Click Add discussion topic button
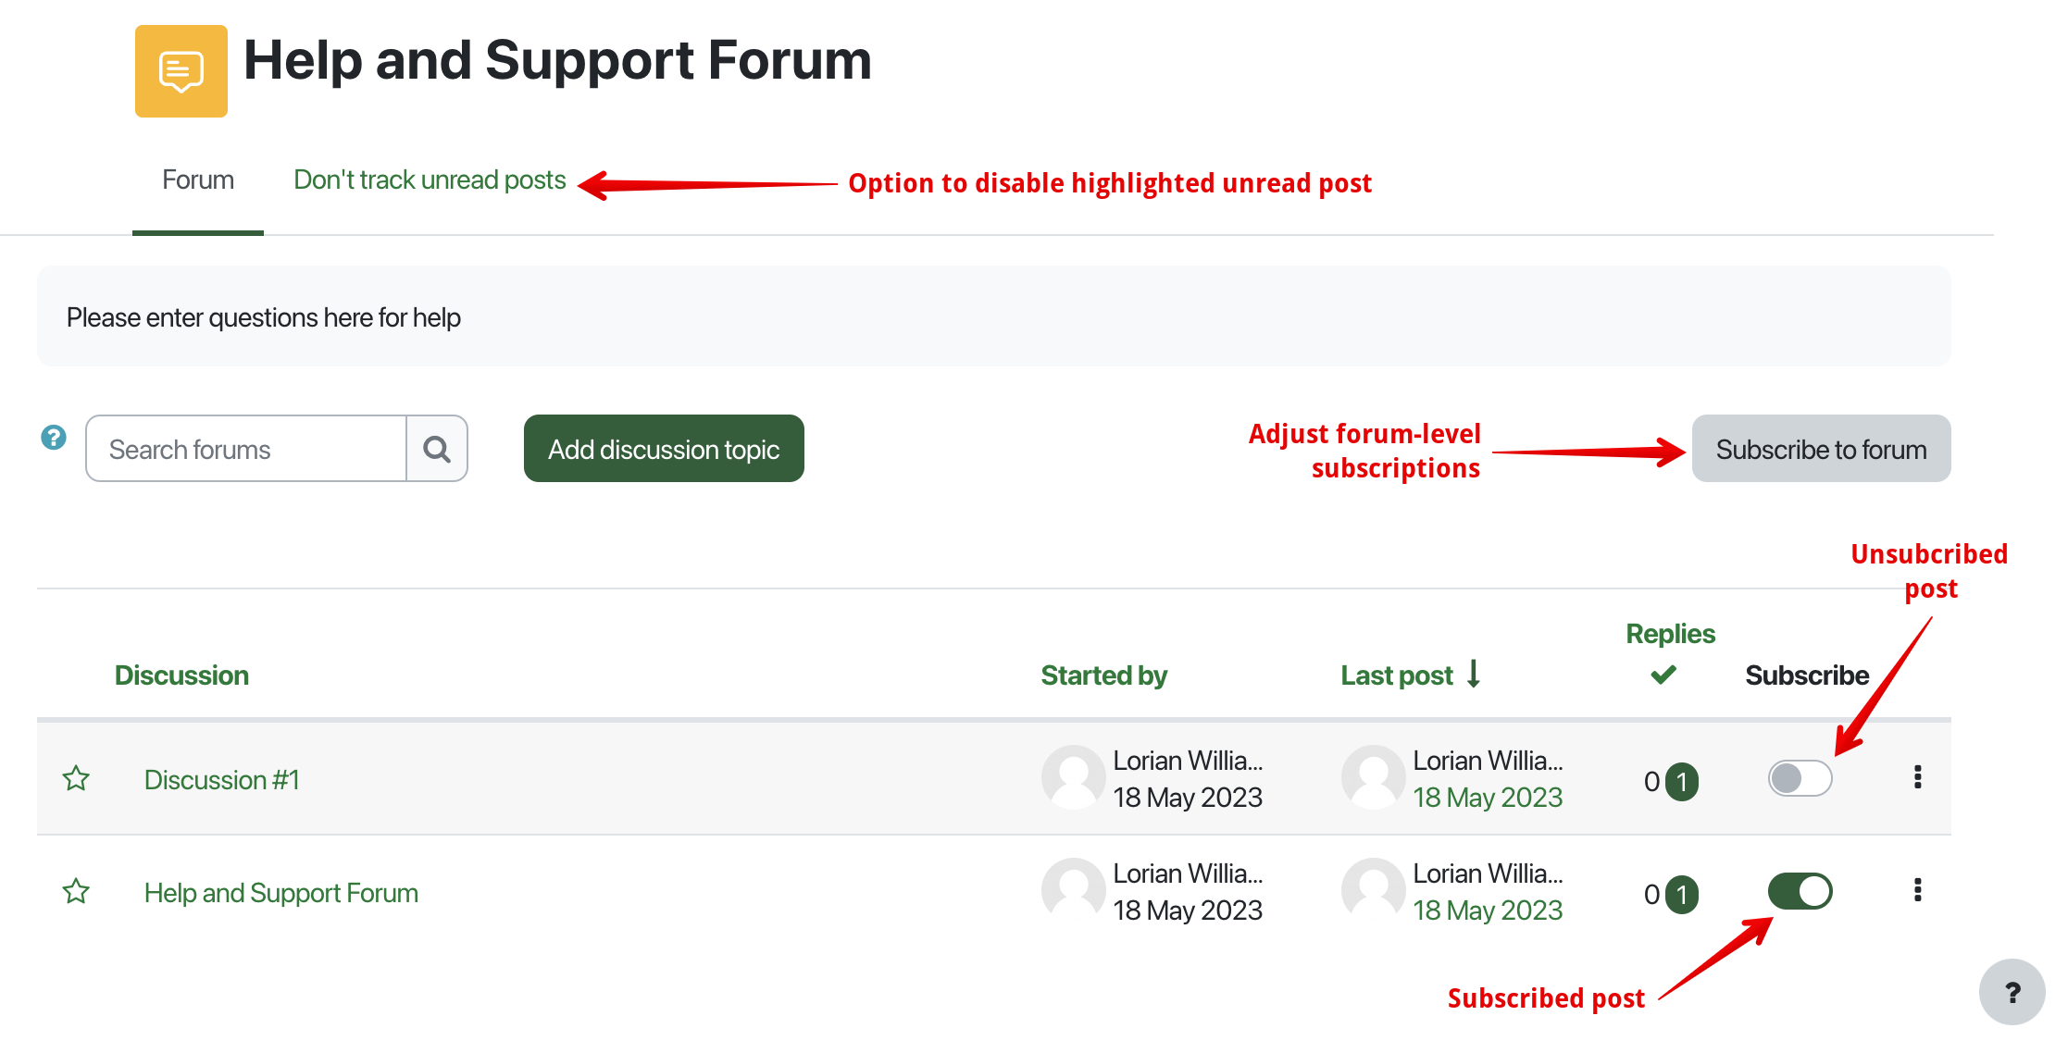 [664, 449]
